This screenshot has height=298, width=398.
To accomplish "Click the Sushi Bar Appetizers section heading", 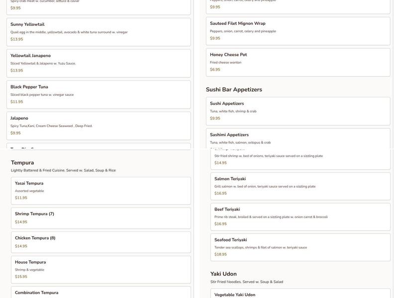I will tap(234, 90).
